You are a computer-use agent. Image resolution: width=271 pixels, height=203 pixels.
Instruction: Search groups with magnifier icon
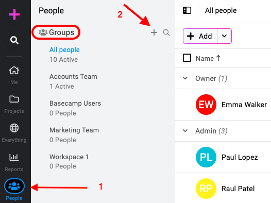(x=166, y=32)
